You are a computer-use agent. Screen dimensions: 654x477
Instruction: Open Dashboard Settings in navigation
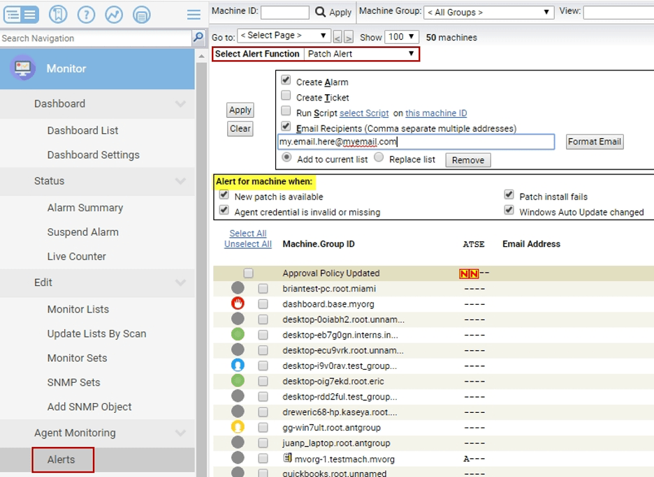pos(94,155)
